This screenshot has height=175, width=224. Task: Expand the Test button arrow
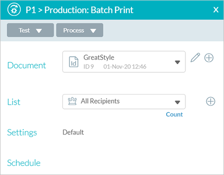click(x=39, y=30)
